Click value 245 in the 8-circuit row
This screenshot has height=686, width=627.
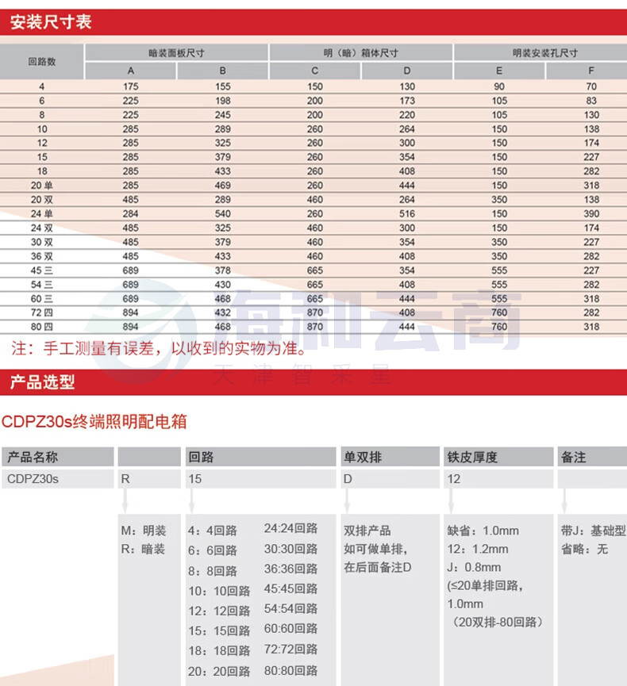click(222, 115)
